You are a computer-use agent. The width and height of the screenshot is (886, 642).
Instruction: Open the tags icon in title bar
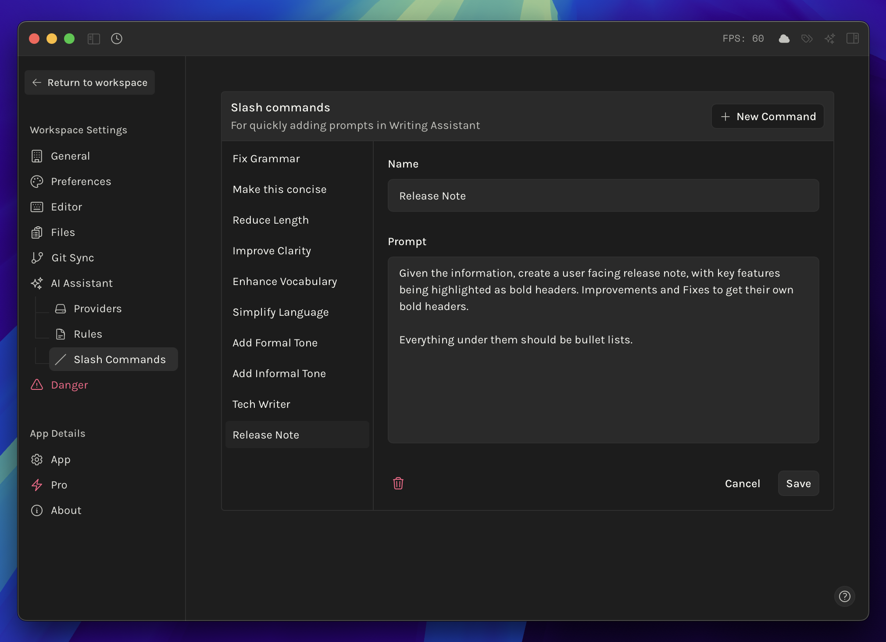(x=807, y=39)
